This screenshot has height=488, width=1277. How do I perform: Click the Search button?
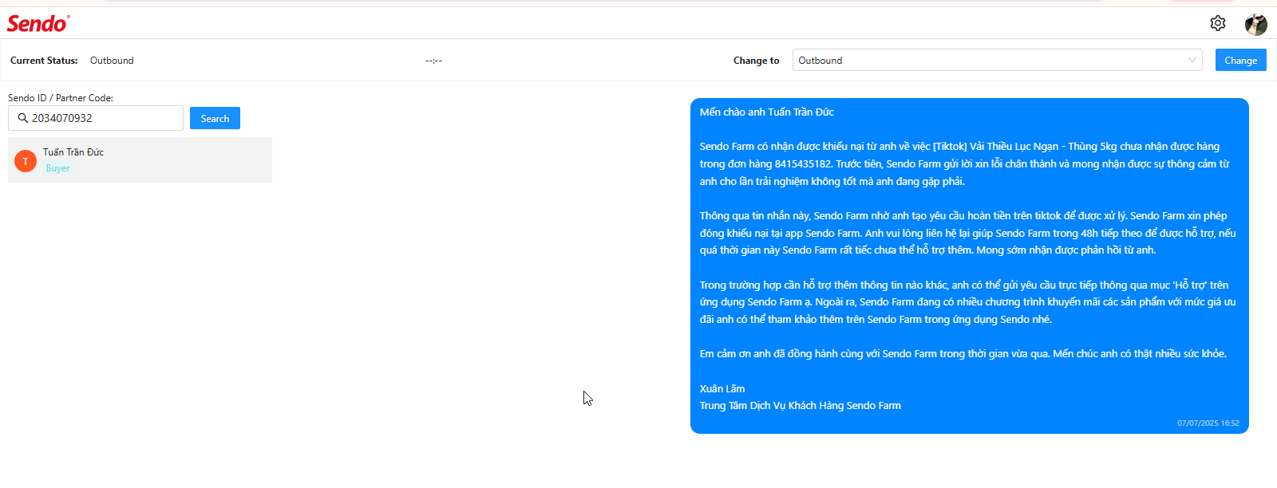point(215,118)
